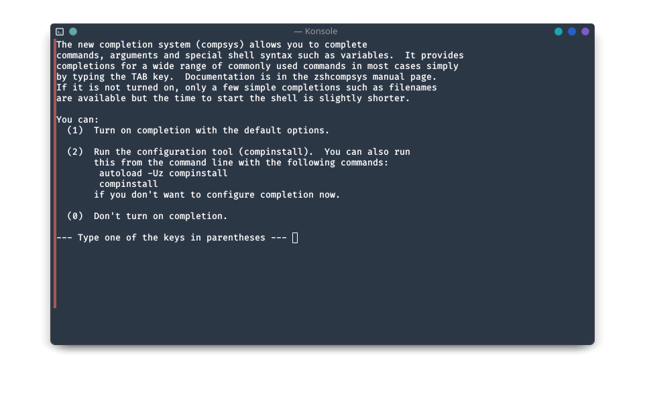Click the blue circle window button
The height and width of the screenshot is (402, 645).
[x=572, y=31]
